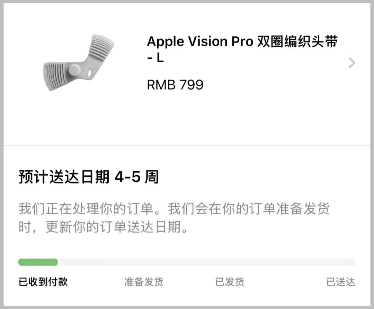
Task: Click the green filled progress bar segment
Action: 38,262
